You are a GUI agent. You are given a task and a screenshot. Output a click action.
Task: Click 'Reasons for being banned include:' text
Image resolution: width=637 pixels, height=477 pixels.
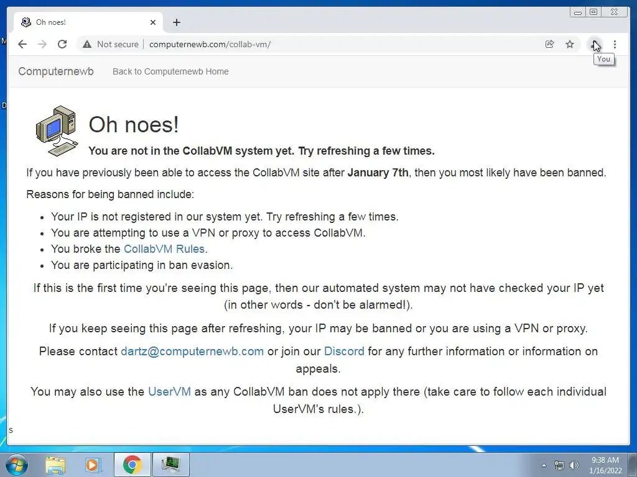(110, 194)
